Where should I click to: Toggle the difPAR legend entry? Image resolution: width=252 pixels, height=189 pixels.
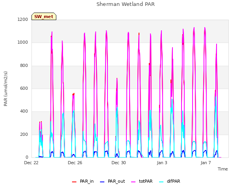coord(170,181)
